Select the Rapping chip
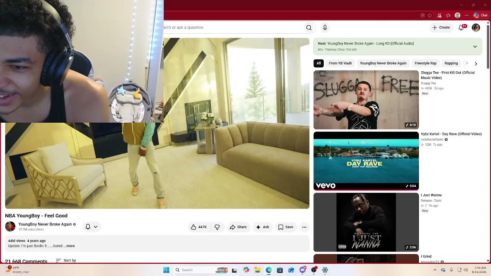The height and width of the screenshot is (276, 491). click(x=451, y=63)
